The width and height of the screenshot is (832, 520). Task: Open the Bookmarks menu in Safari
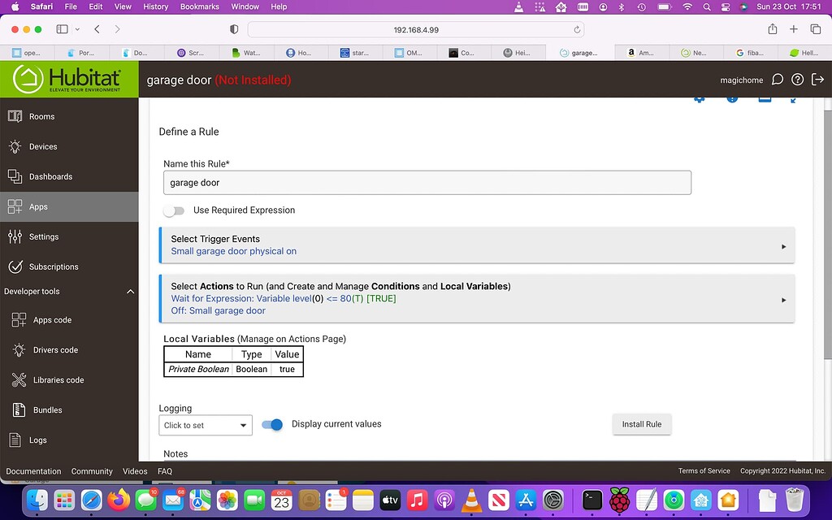coord(199,6)
